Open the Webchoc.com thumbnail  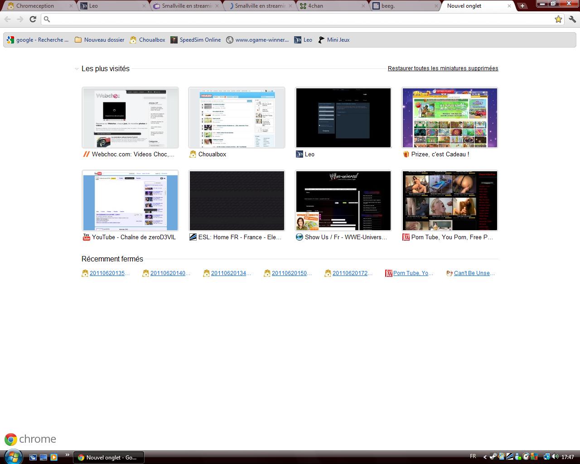(x=130, y=118)
